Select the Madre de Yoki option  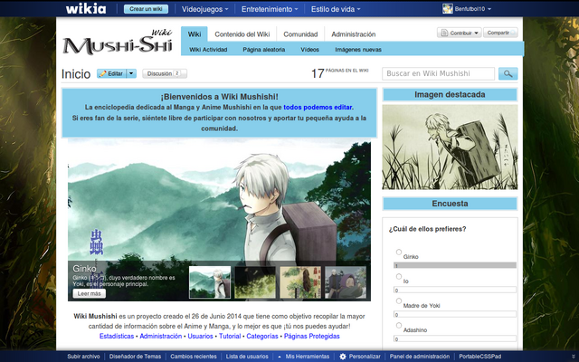[399, 300]
